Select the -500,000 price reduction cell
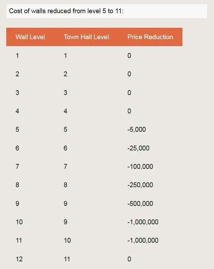This screenshot has width=214, height=269. 140,204
